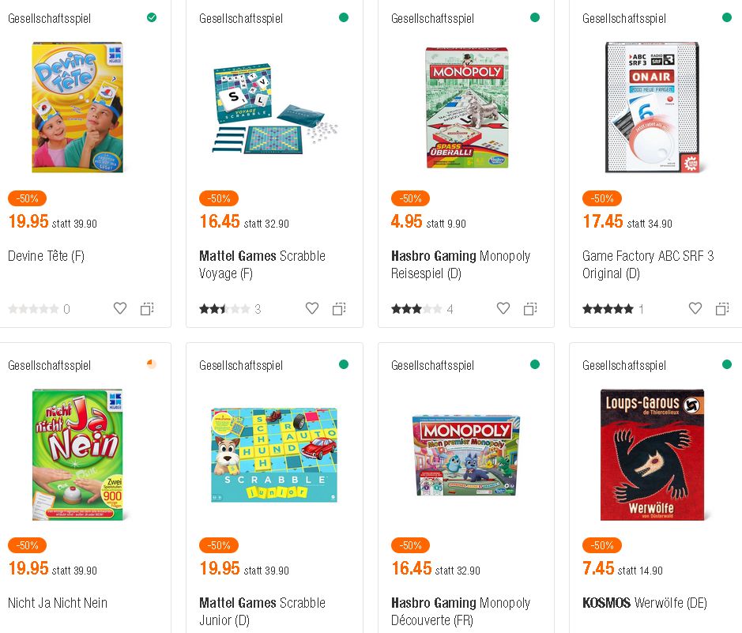The image size is (742, 633).
Task: Click ABC SRF 3 five-star rating
Action: pyautogui.click(x=608, y=309)
